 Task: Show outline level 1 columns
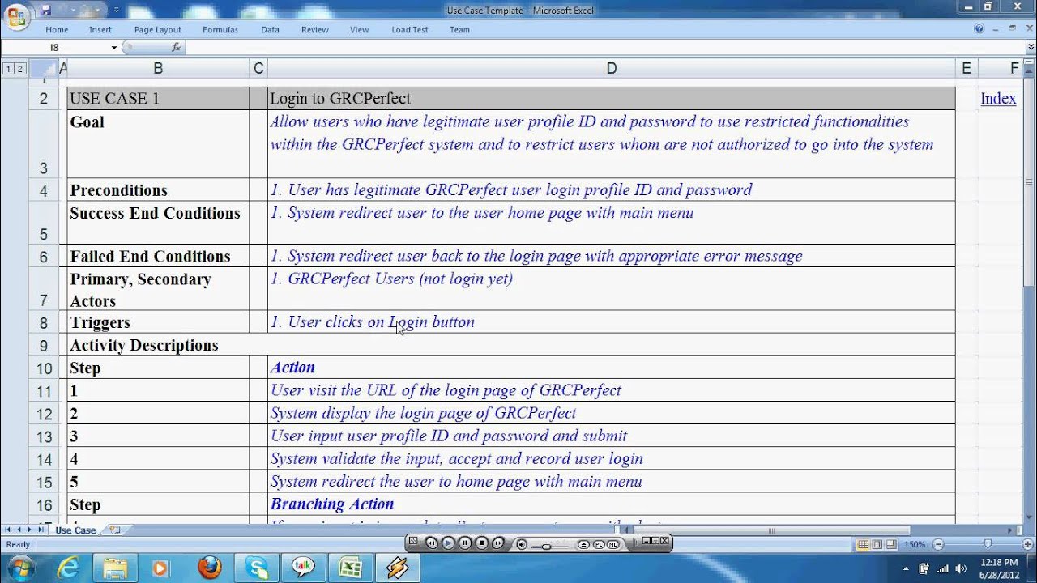[8, 69]
